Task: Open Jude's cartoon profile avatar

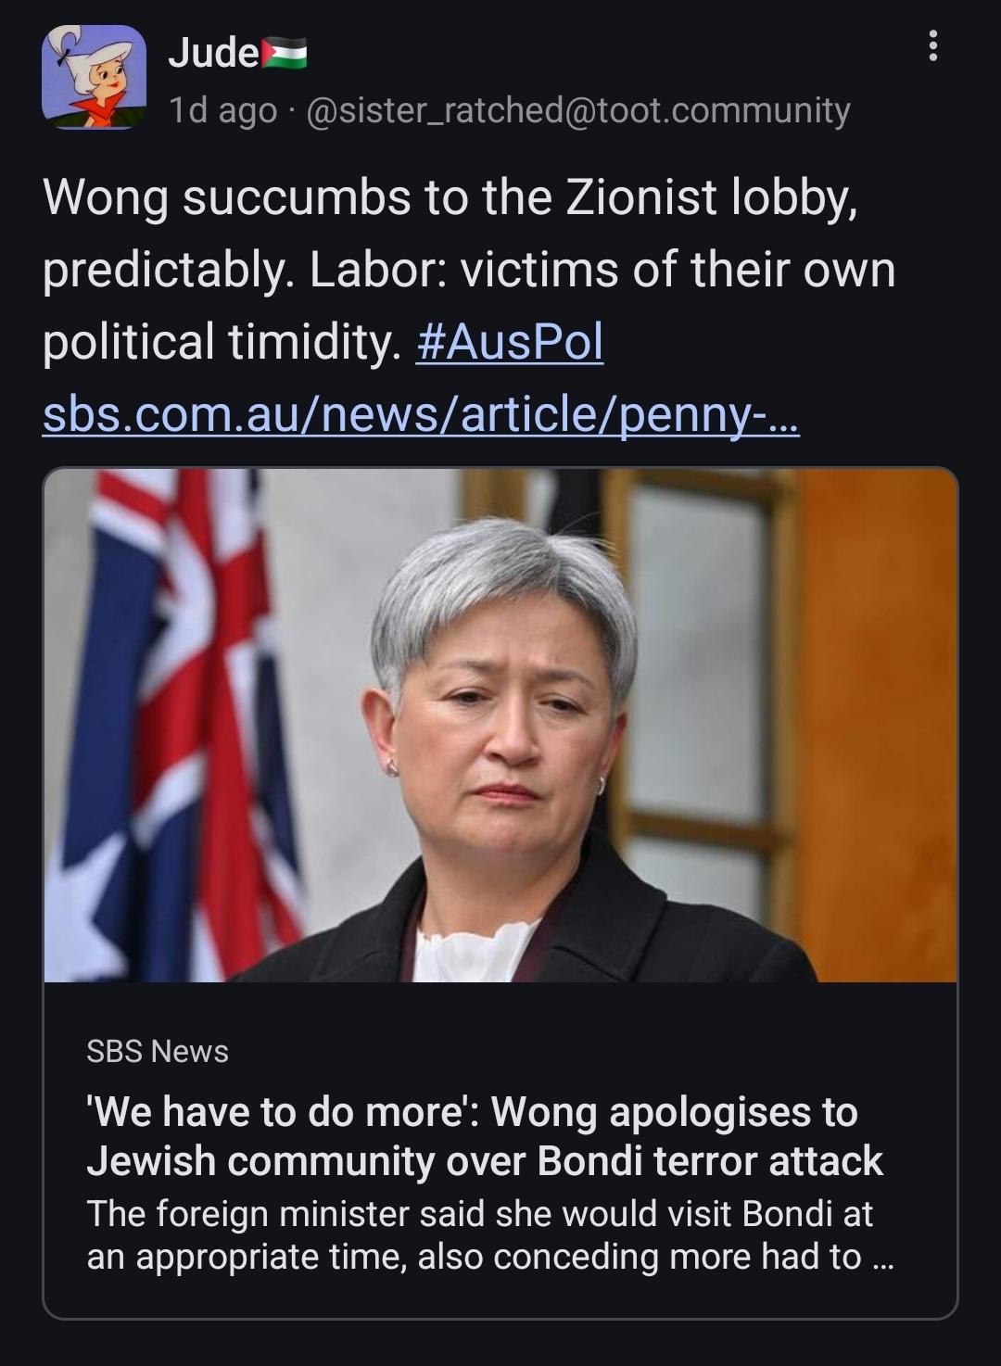Action: coord(94,77)
